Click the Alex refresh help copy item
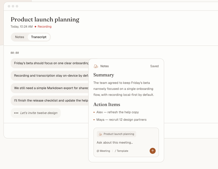The width and height of the screenshot is (218, 169). click(117, 112)
